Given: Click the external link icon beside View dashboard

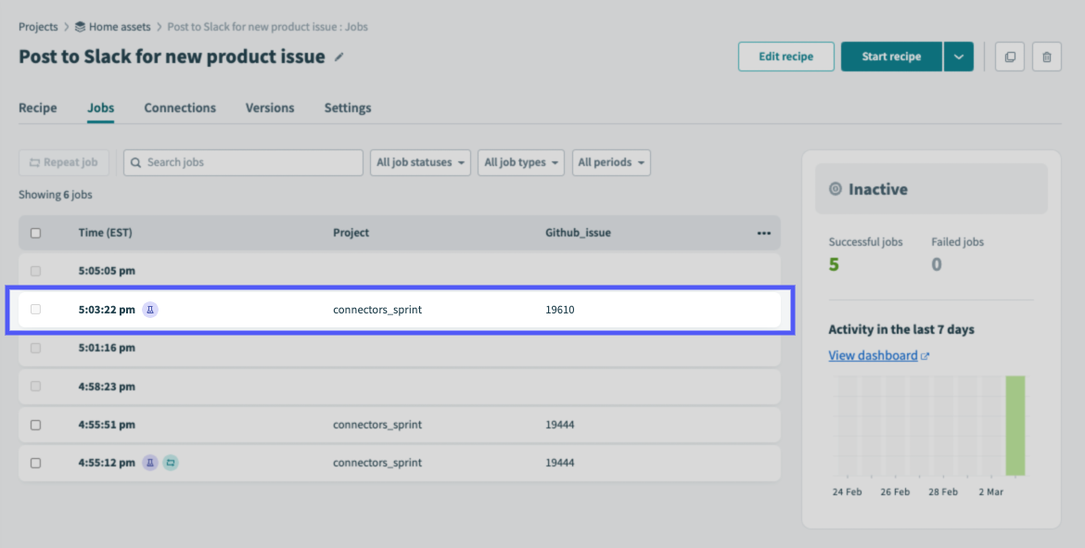Looking at the screenshot, I should pyautogui.click(x=925, y=355).
